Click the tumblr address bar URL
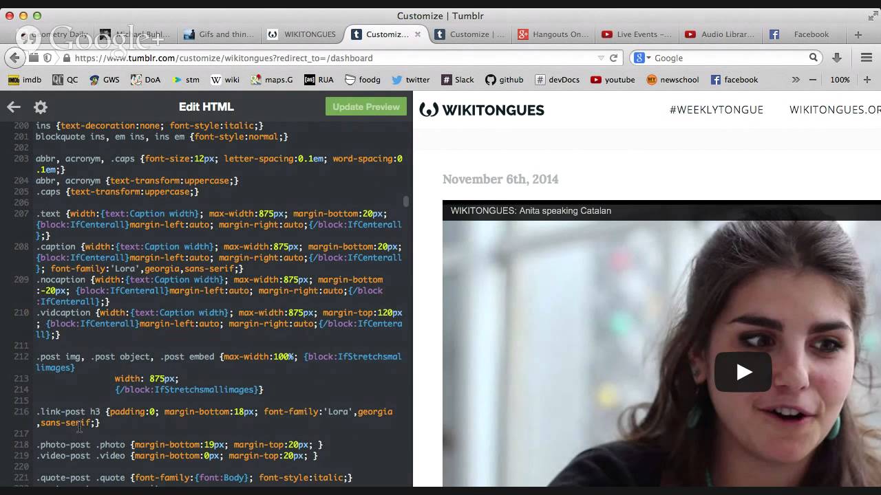This screenshot has height=495, width=881. (x=224, y=58)
